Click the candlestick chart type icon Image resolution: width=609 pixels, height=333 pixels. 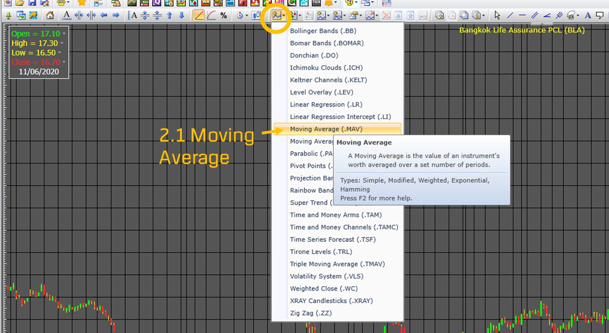256,16
